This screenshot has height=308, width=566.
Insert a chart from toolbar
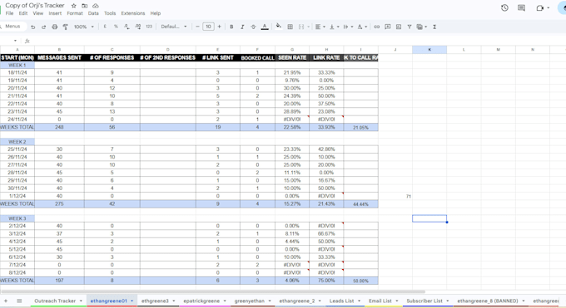(x=399, y=27)
